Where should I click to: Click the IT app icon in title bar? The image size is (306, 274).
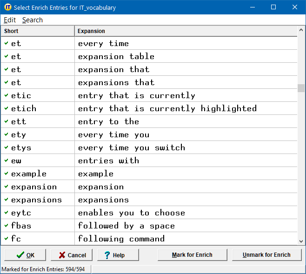[7, 7]
